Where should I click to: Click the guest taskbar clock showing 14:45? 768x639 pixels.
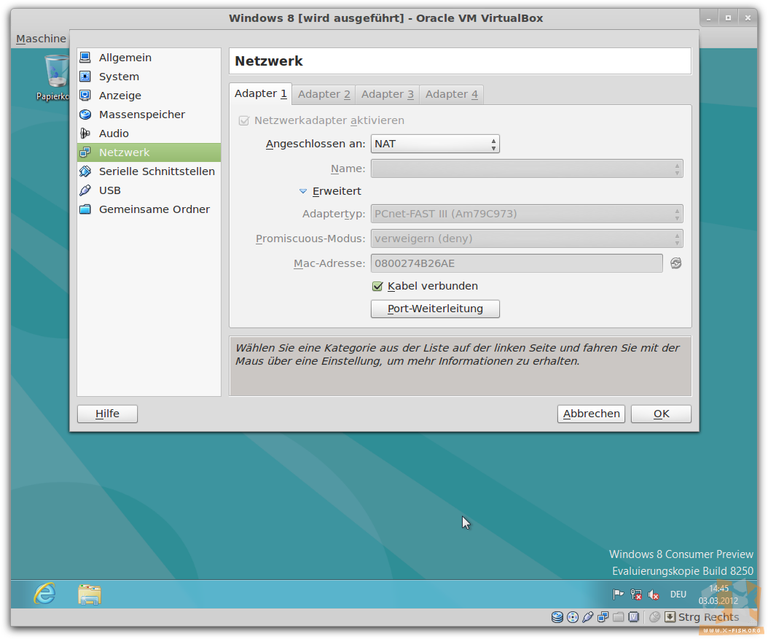(718, 595)
